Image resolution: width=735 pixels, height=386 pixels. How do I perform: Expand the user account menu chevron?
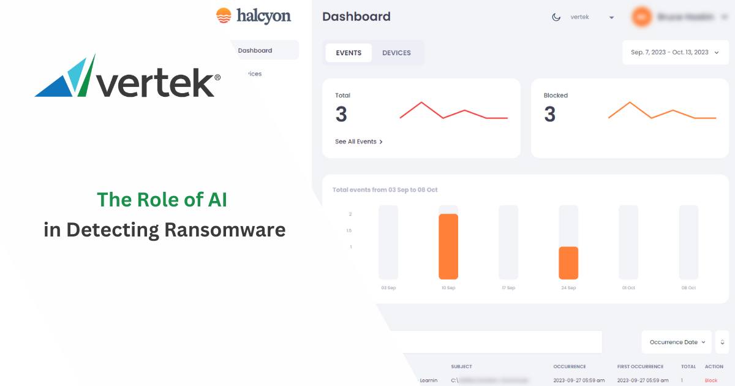pyautogui.click(x=725, y=17)
